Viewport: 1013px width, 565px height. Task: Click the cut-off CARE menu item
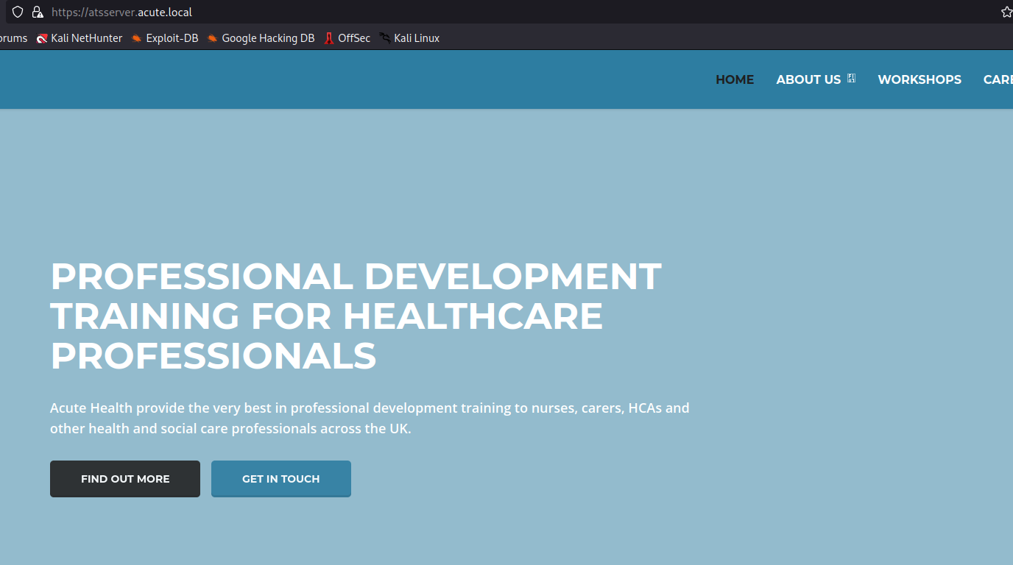(x=998, y=79)
